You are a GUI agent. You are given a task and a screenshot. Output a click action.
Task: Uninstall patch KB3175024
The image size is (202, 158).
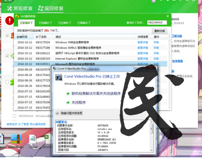click(x=156, y=42)
